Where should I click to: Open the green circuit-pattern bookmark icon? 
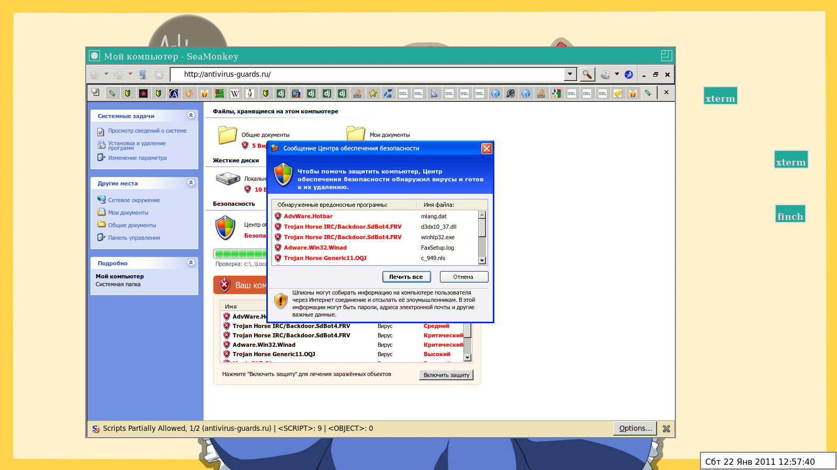[220, 93]
